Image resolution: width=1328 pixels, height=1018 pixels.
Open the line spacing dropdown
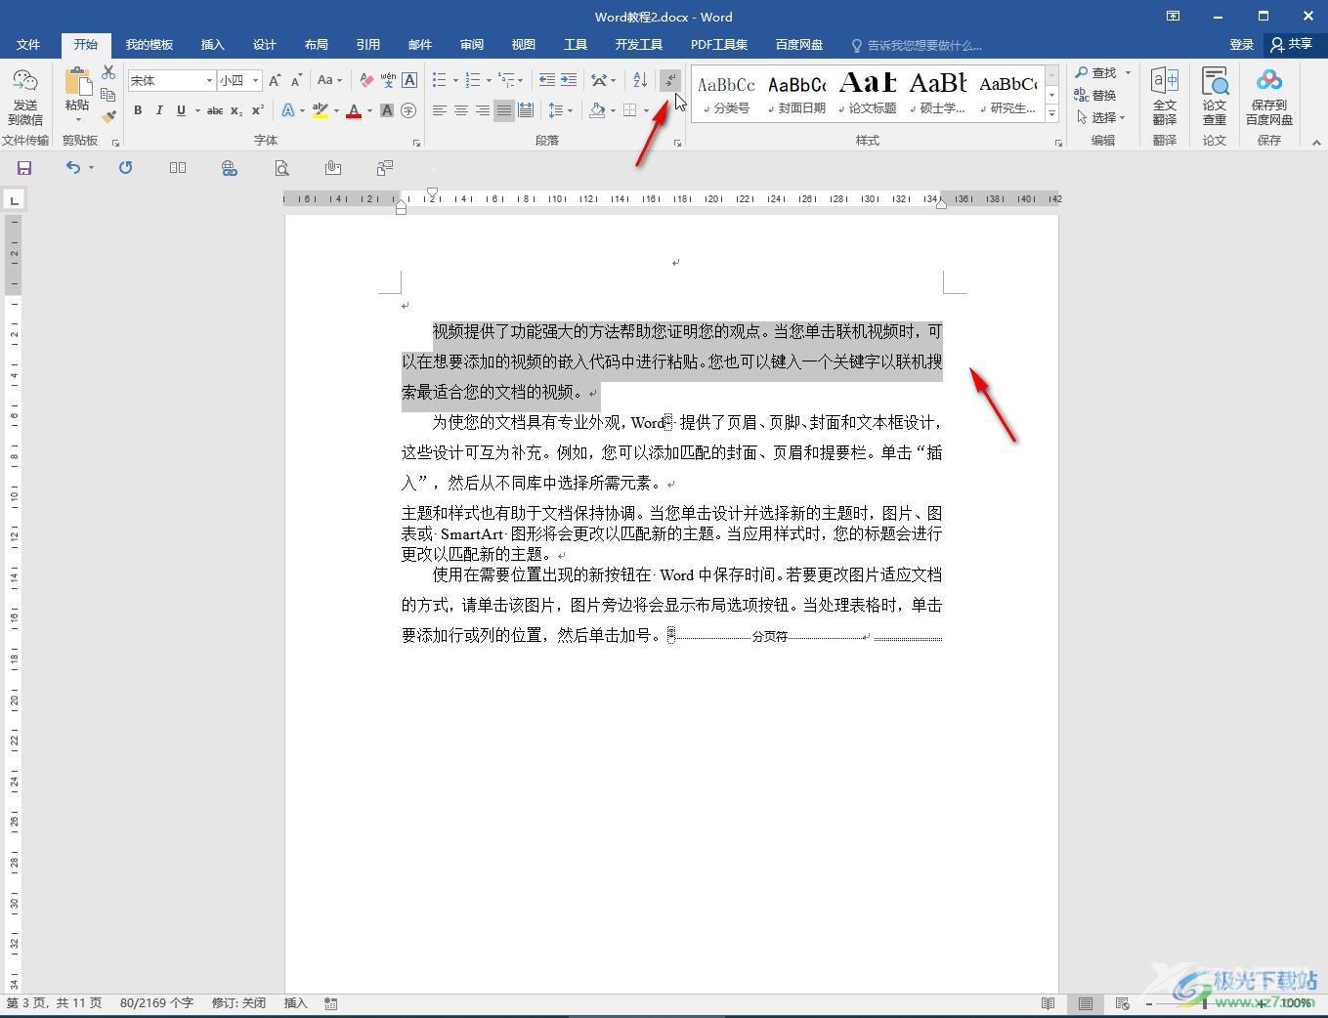tap(558, 110)
